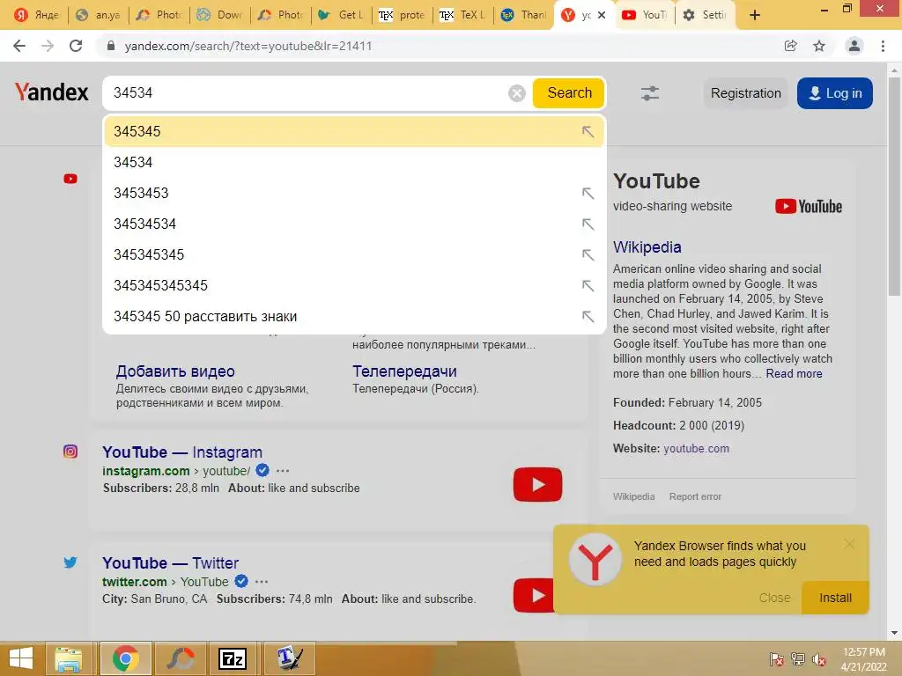The height and width of the screenshot is (676, 902).
Task: Open Wikipedia heading link in info panel
Action: (x=647, y=247)
